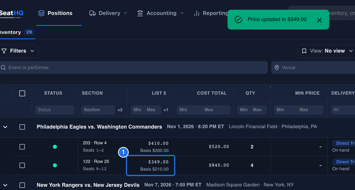Click the Accounting bank icon

tap(140, 13)
